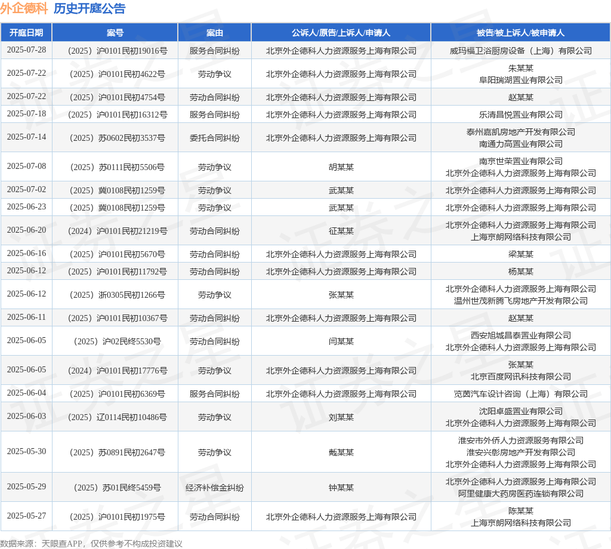Click defendant 北京百度网讯科技有限公司
The image size is (611, 549).
[520, 377]
